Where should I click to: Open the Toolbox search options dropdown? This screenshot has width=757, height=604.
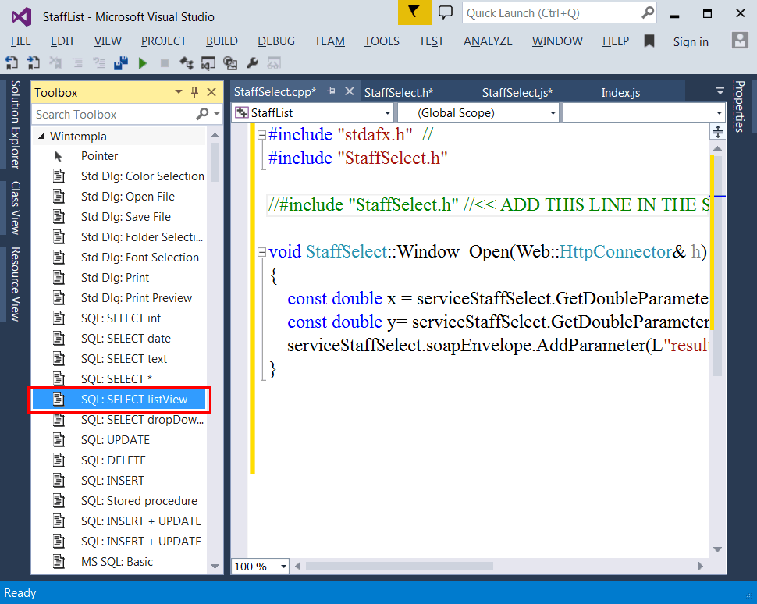pos(217,115)
